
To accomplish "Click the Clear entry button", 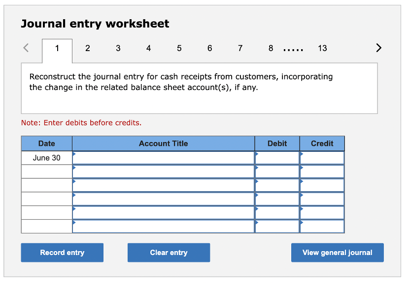I will coord(169,252).
